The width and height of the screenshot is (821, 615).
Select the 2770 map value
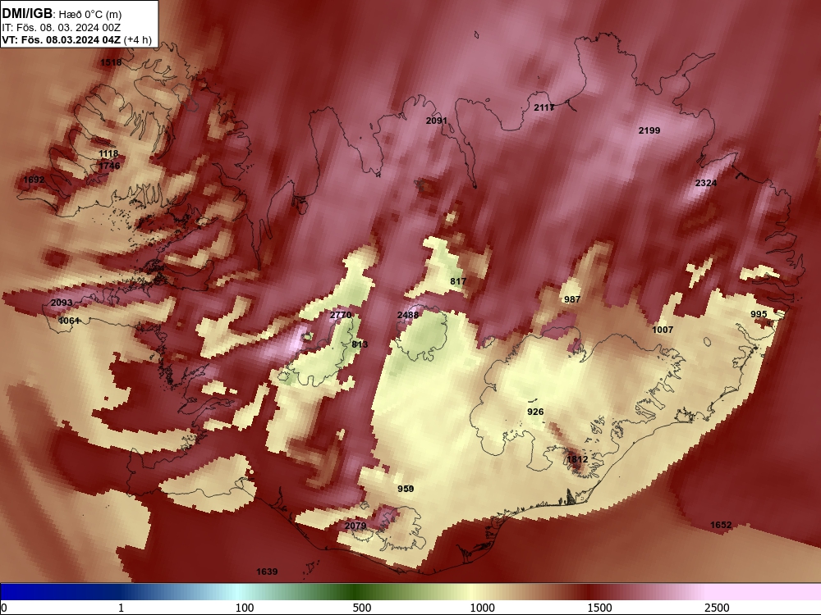pyautogui.click(x=341, y=315)
